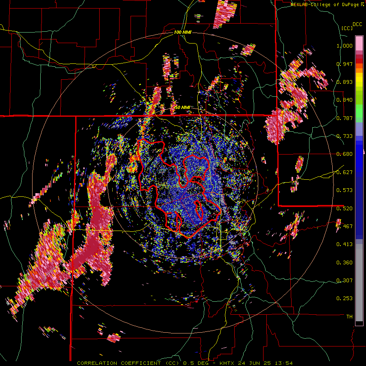The height and width of the screenshot is (366, 366).
Task: Select the 0.787 scale value
Action: [x=344, y=118]
